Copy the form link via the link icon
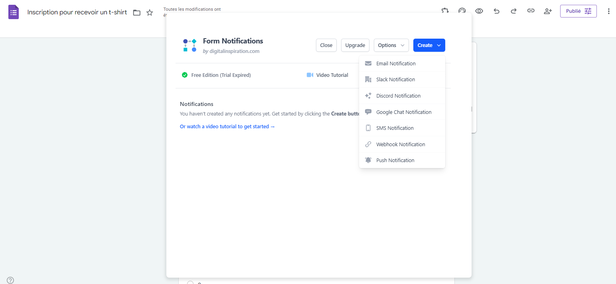 click(531, 11)
